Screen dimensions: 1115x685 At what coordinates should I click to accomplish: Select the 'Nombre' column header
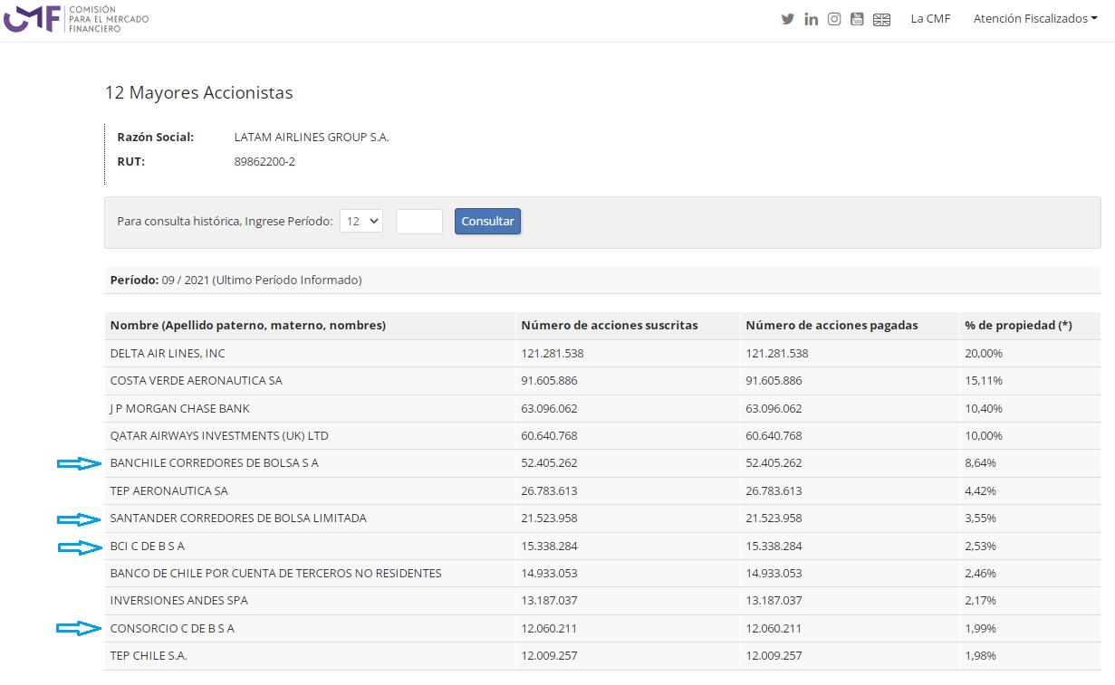tap(247, 326)
